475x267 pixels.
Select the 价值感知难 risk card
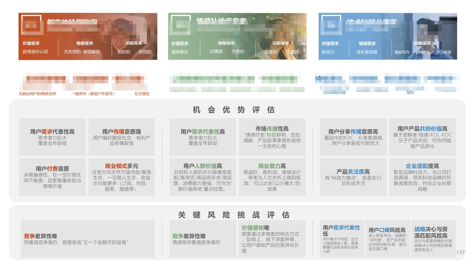point(272,239)
